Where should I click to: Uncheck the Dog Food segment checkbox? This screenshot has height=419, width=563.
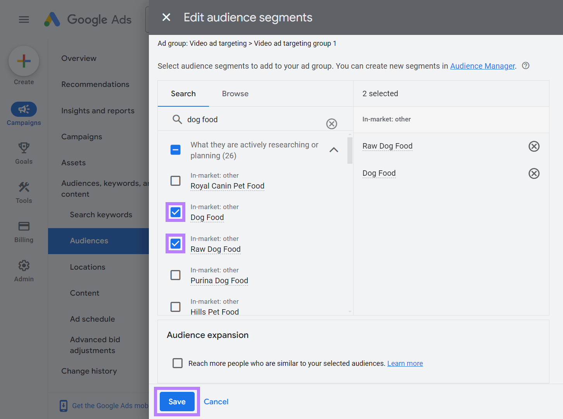pyautogui.click(x=176, y=212)
